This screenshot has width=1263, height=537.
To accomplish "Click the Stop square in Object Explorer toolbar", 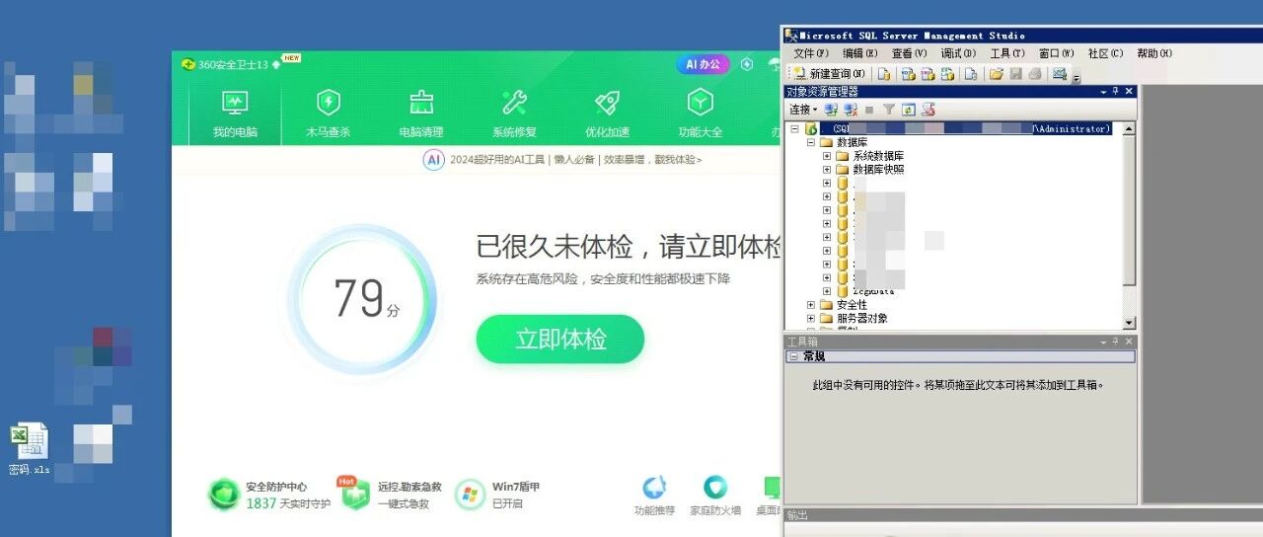I will (869, 110).
